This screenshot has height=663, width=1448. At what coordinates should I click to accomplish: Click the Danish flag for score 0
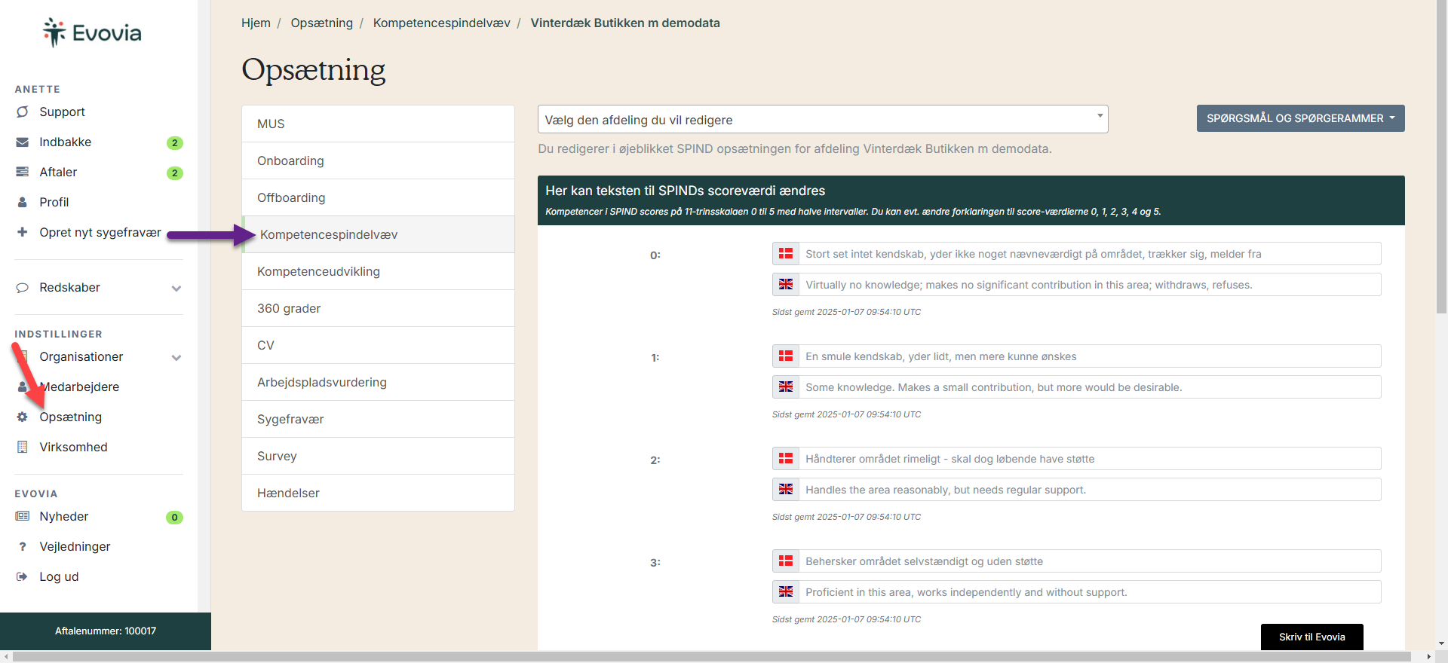tap(786, 254)
